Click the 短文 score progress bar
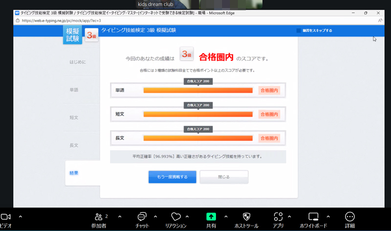This screenshot has width=391, height=231. coord(198,115)
